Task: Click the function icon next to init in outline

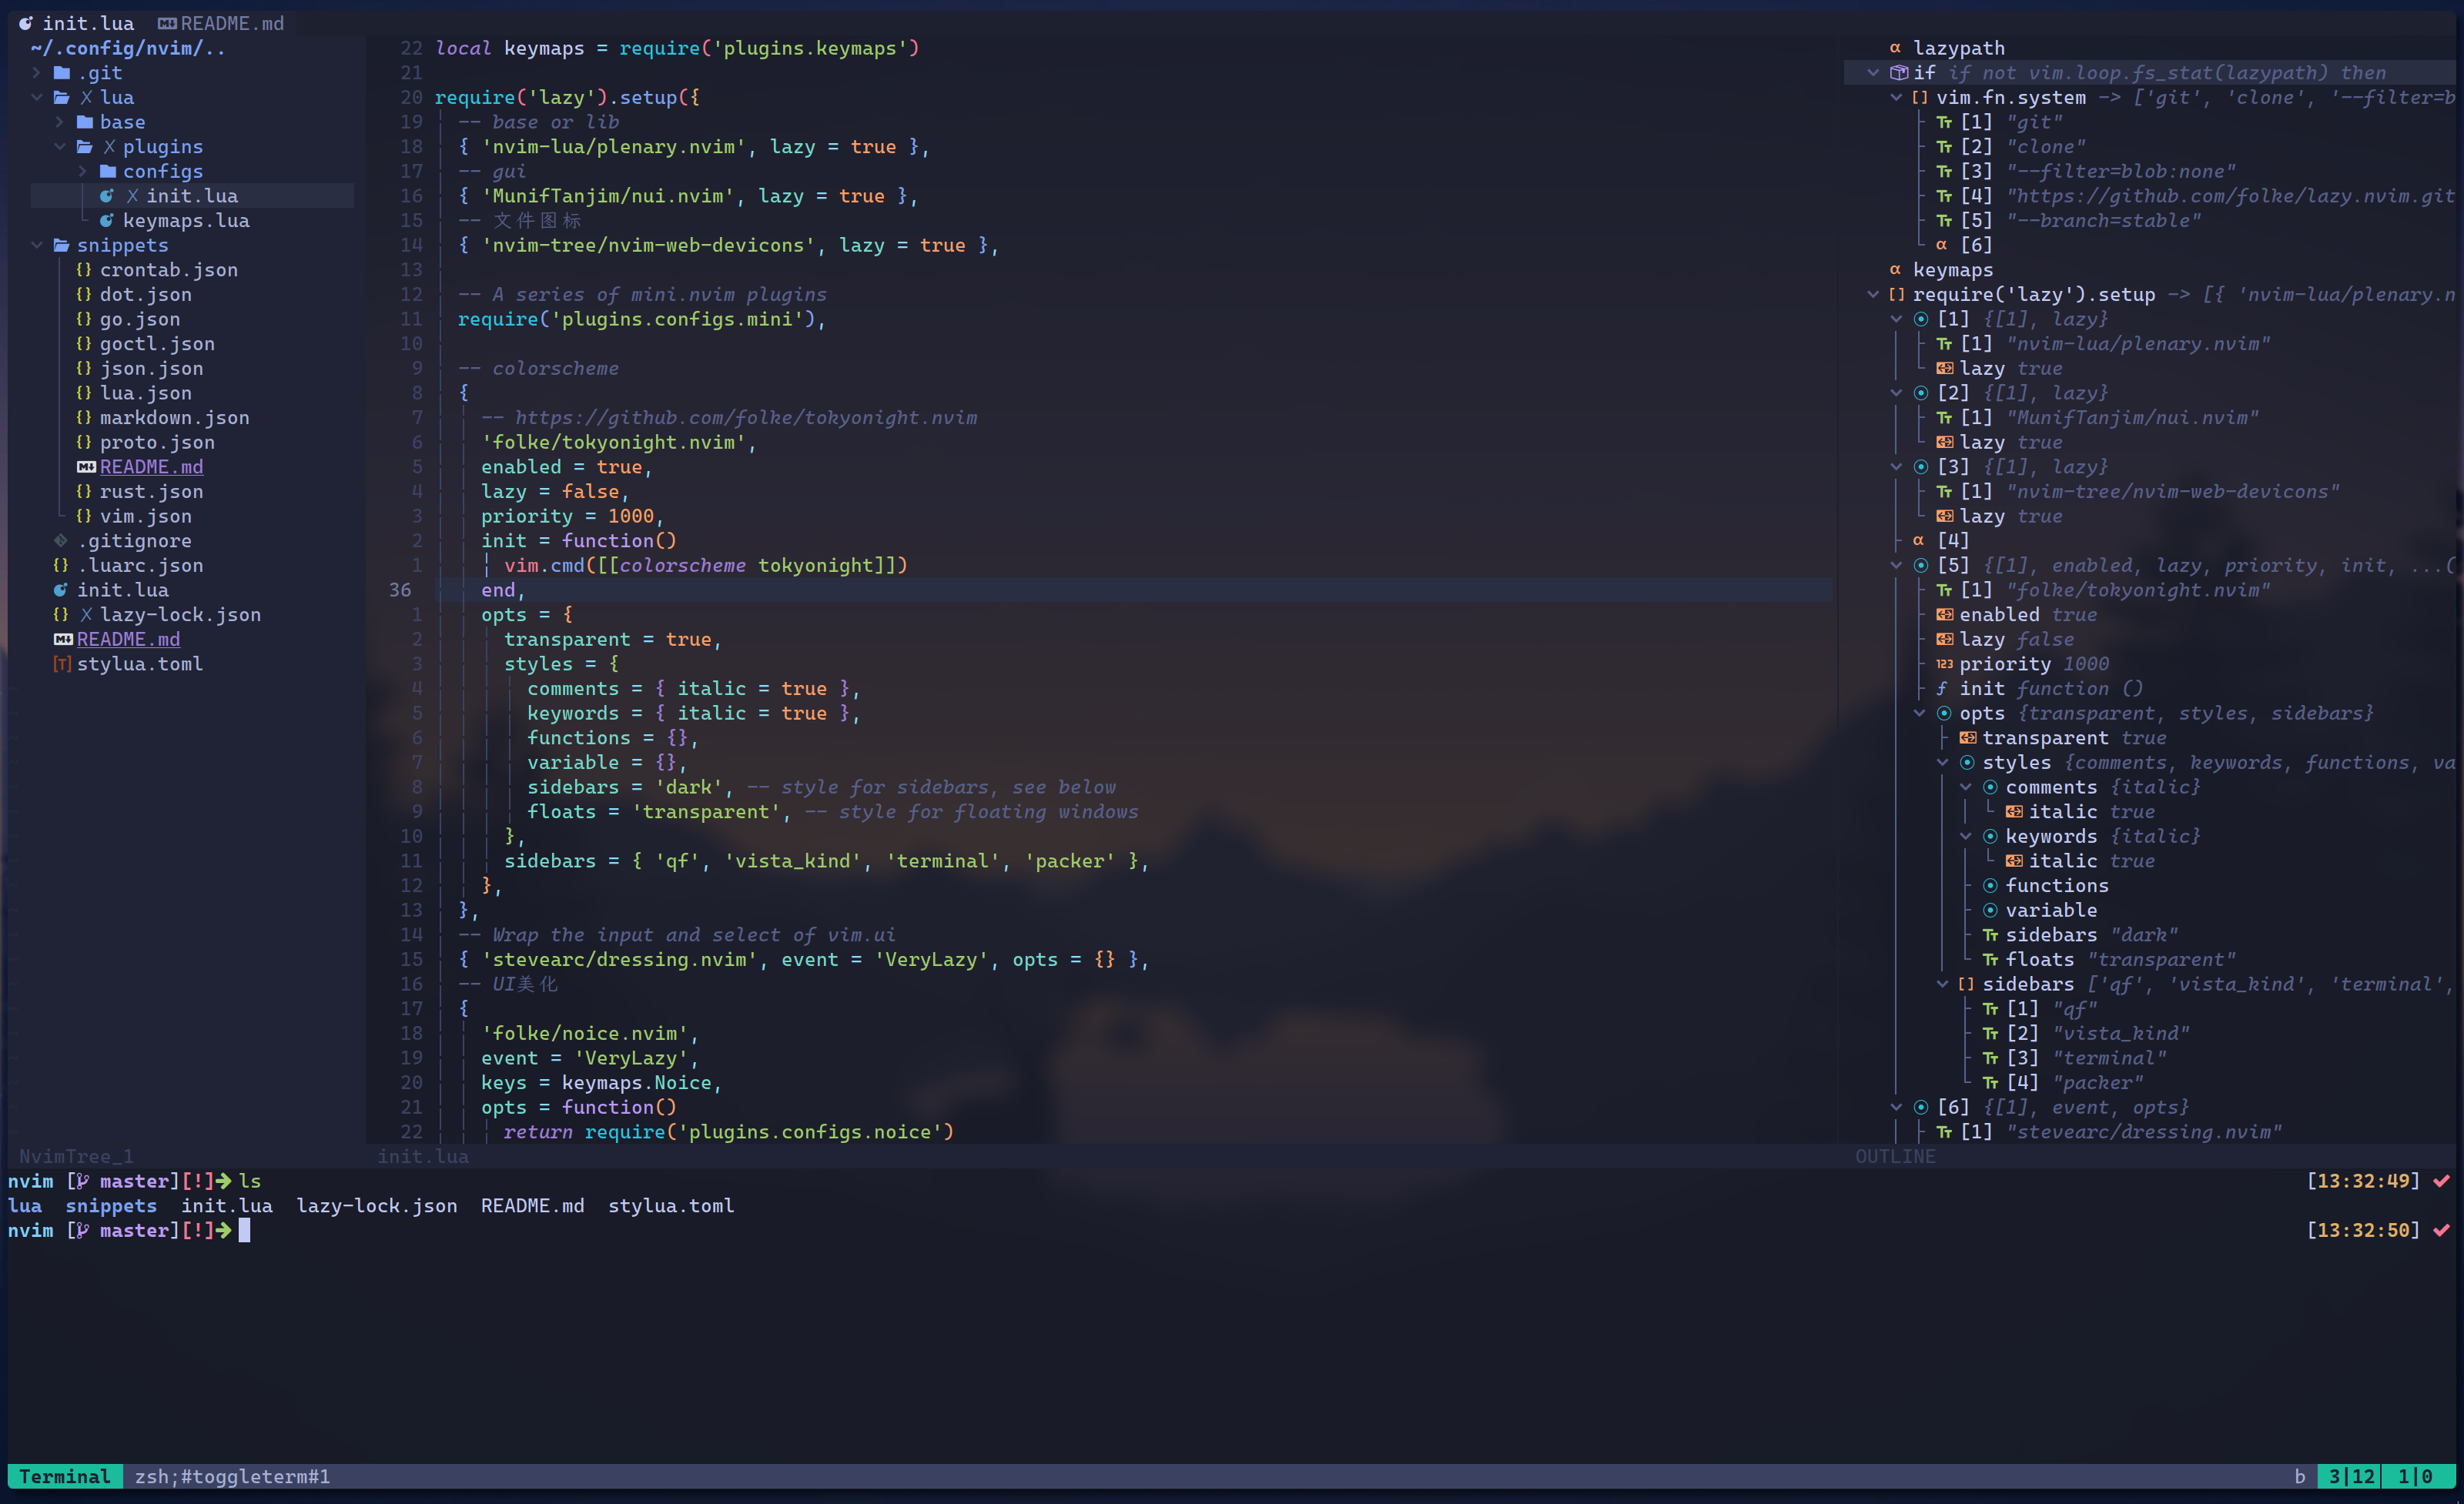Action: click(1942, 689)
